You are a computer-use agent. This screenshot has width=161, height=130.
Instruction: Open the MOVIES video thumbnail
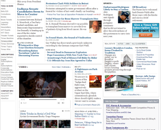click(x=65, y=124)
